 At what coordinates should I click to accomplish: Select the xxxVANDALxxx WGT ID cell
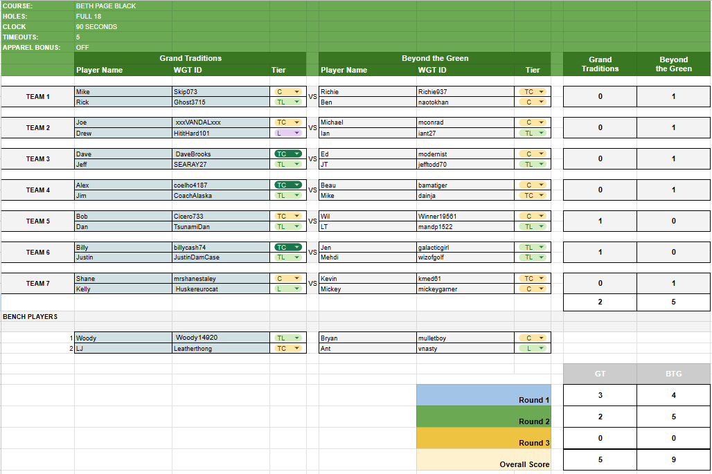tap(220, 122)
